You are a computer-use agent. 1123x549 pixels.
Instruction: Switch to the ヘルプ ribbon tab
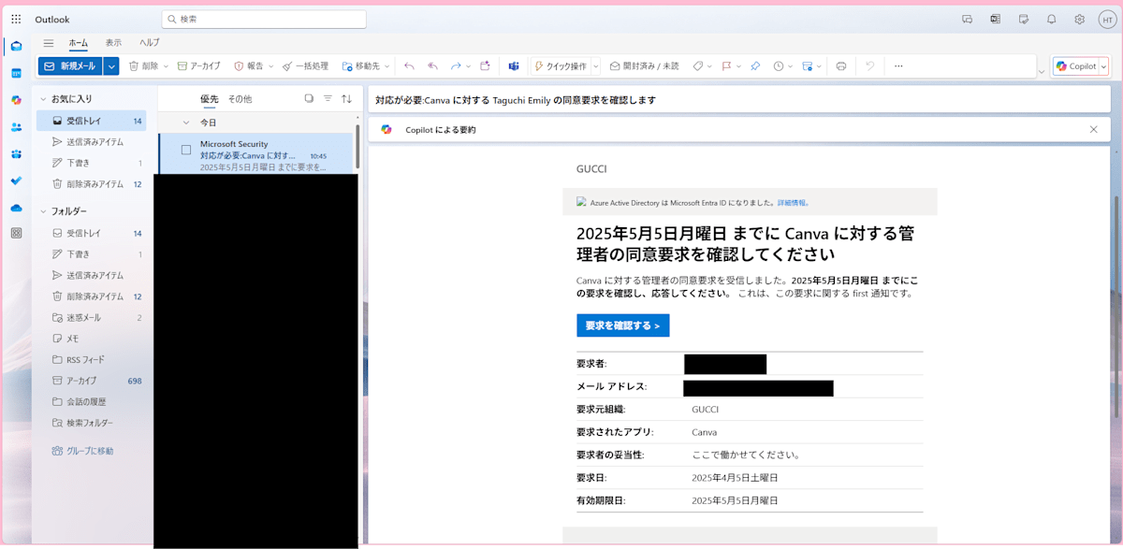pyautogui.click(x=150, y=43)
